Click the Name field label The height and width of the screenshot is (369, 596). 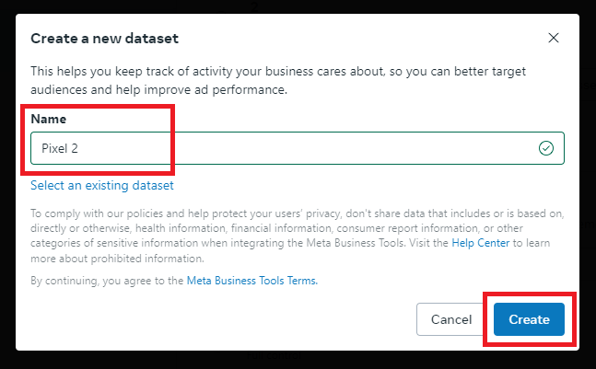pyautogui.click(x=48, y=119)
